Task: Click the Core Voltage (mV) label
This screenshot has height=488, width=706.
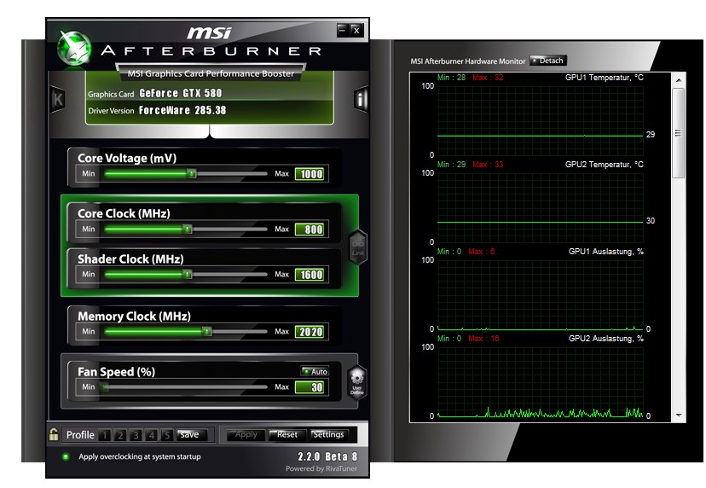Action: tap(127, 158)
